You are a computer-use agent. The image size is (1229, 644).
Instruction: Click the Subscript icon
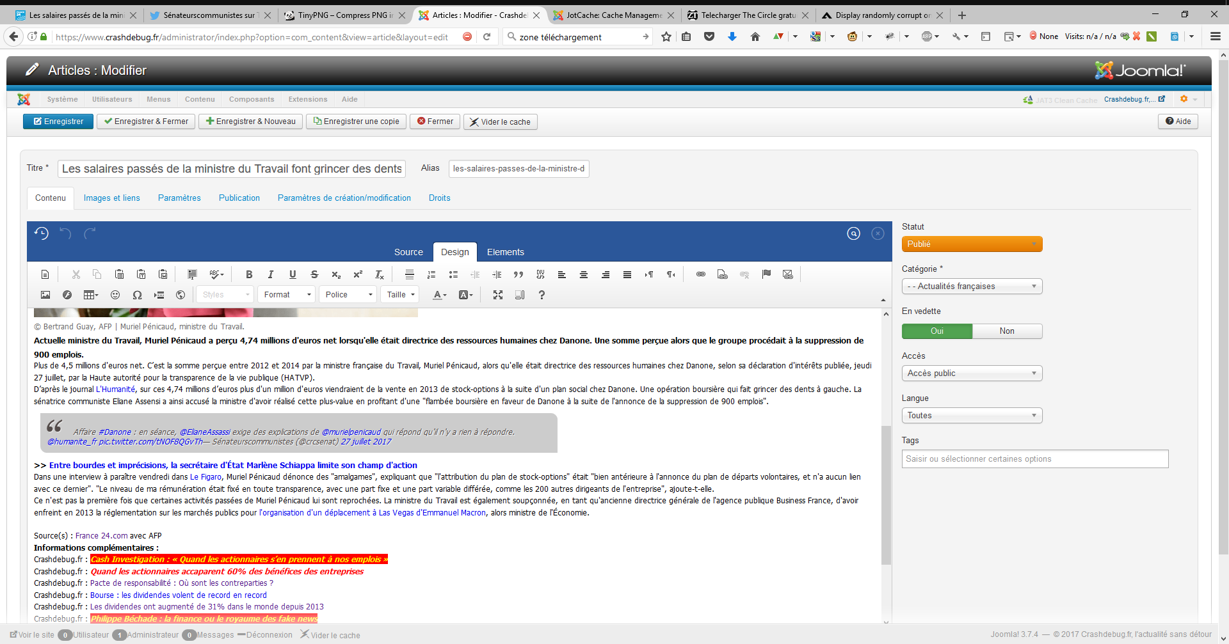(336, 274)
